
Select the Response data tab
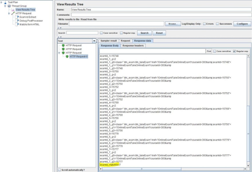[x=143, y=41]
